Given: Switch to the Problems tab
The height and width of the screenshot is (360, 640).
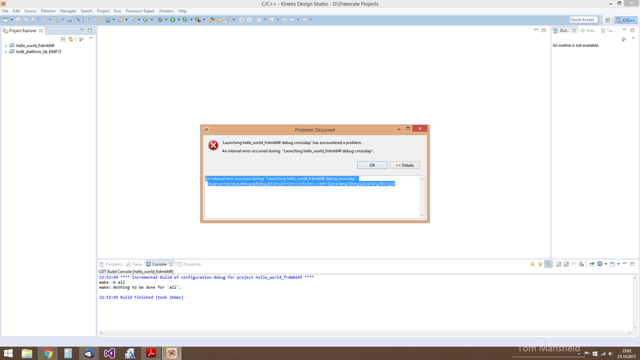Looking at the screenshot, I should (x=111, y=265).
